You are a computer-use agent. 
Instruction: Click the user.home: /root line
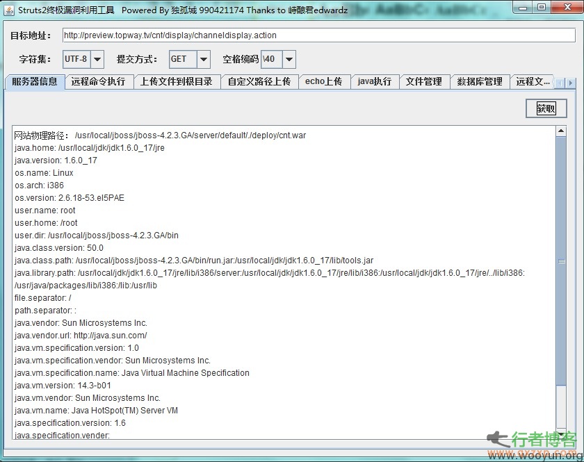46,222
